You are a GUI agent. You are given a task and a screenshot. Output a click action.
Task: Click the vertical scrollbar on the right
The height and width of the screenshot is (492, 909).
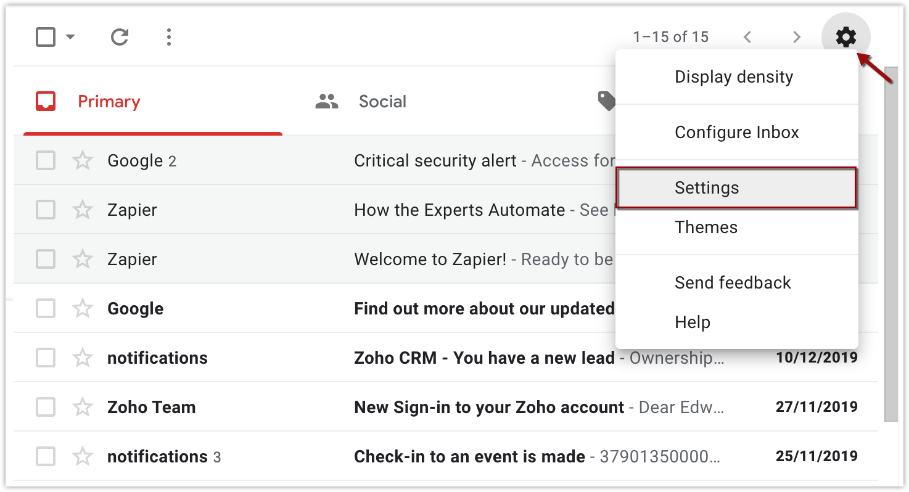tap(891, 247)
